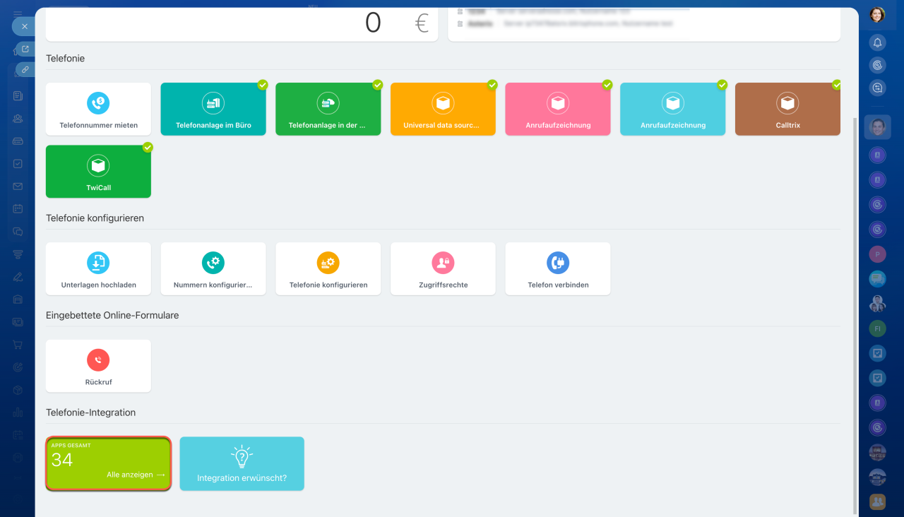Close the slider panel with the X button
904x517 pixels.
pos(24,26)
